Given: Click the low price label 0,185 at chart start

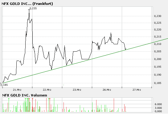Looking at the screenshot, I should tap(4, 85).
